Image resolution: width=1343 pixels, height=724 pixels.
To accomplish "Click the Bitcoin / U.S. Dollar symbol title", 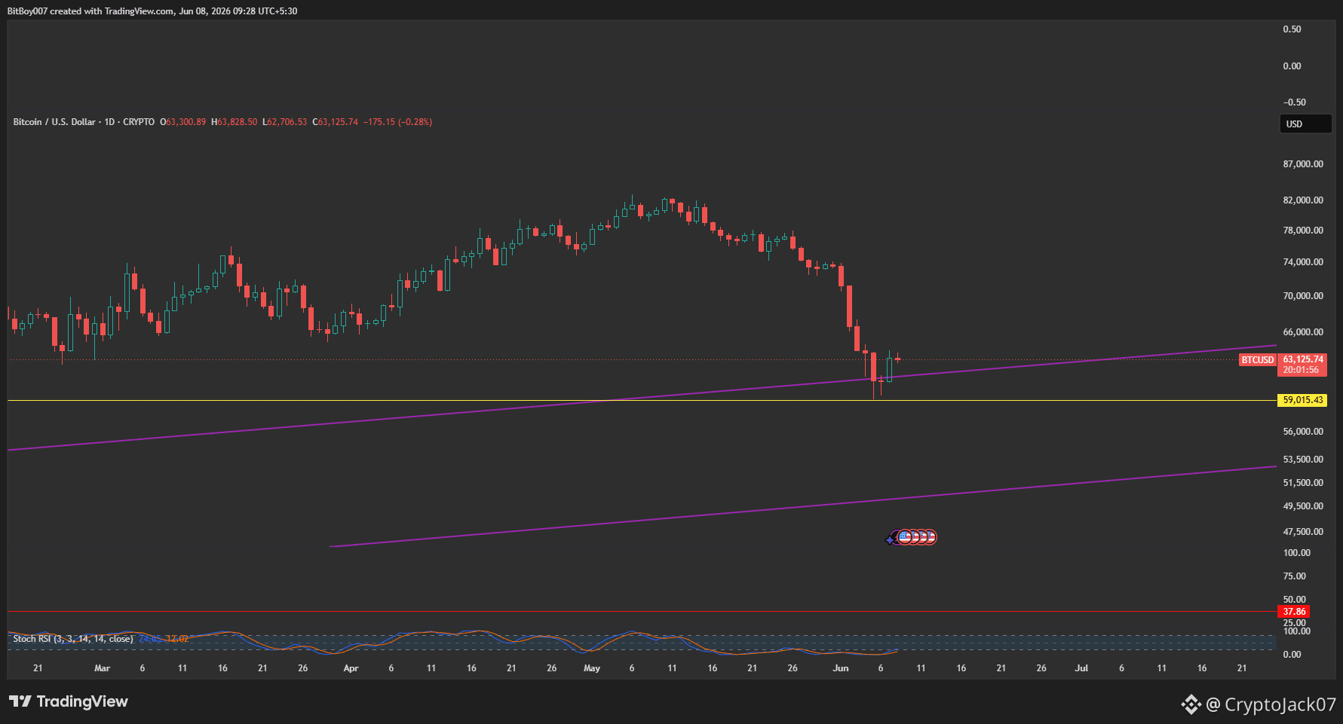I will click(54, 122).
